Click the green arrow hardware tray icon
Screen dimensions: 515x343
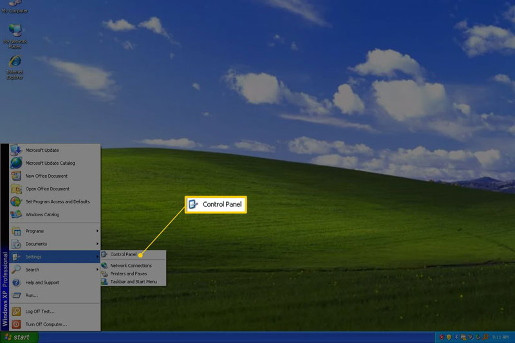pos(478,337)
